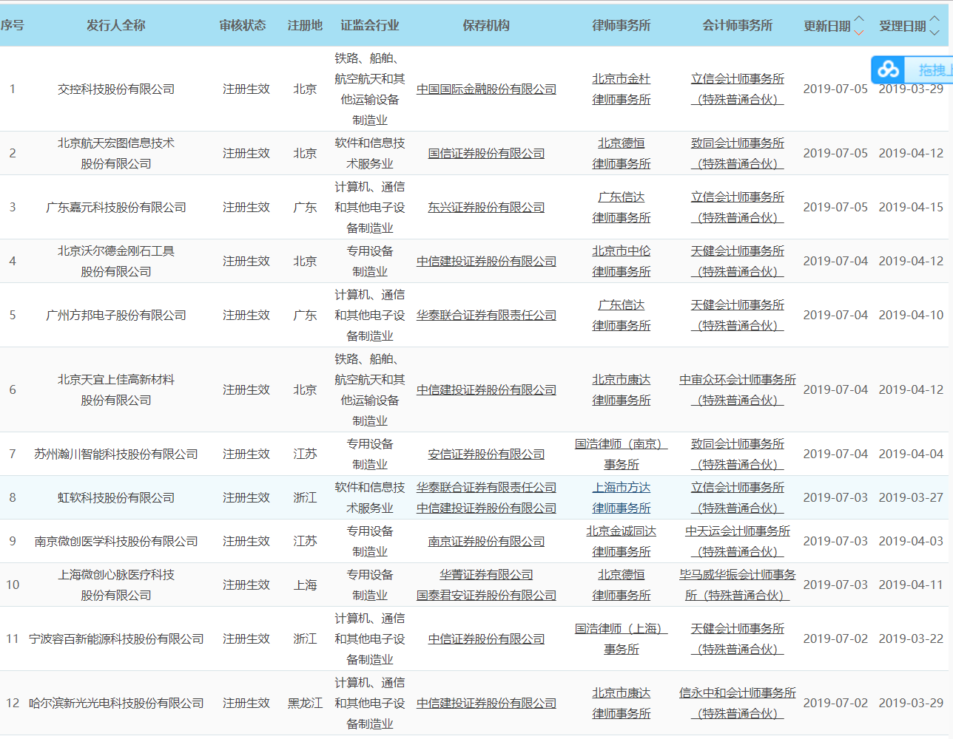The width and height of the screenshot is (953, 739).
Task: Click the 律师事务所 column header
Action: tap(622, 25)
